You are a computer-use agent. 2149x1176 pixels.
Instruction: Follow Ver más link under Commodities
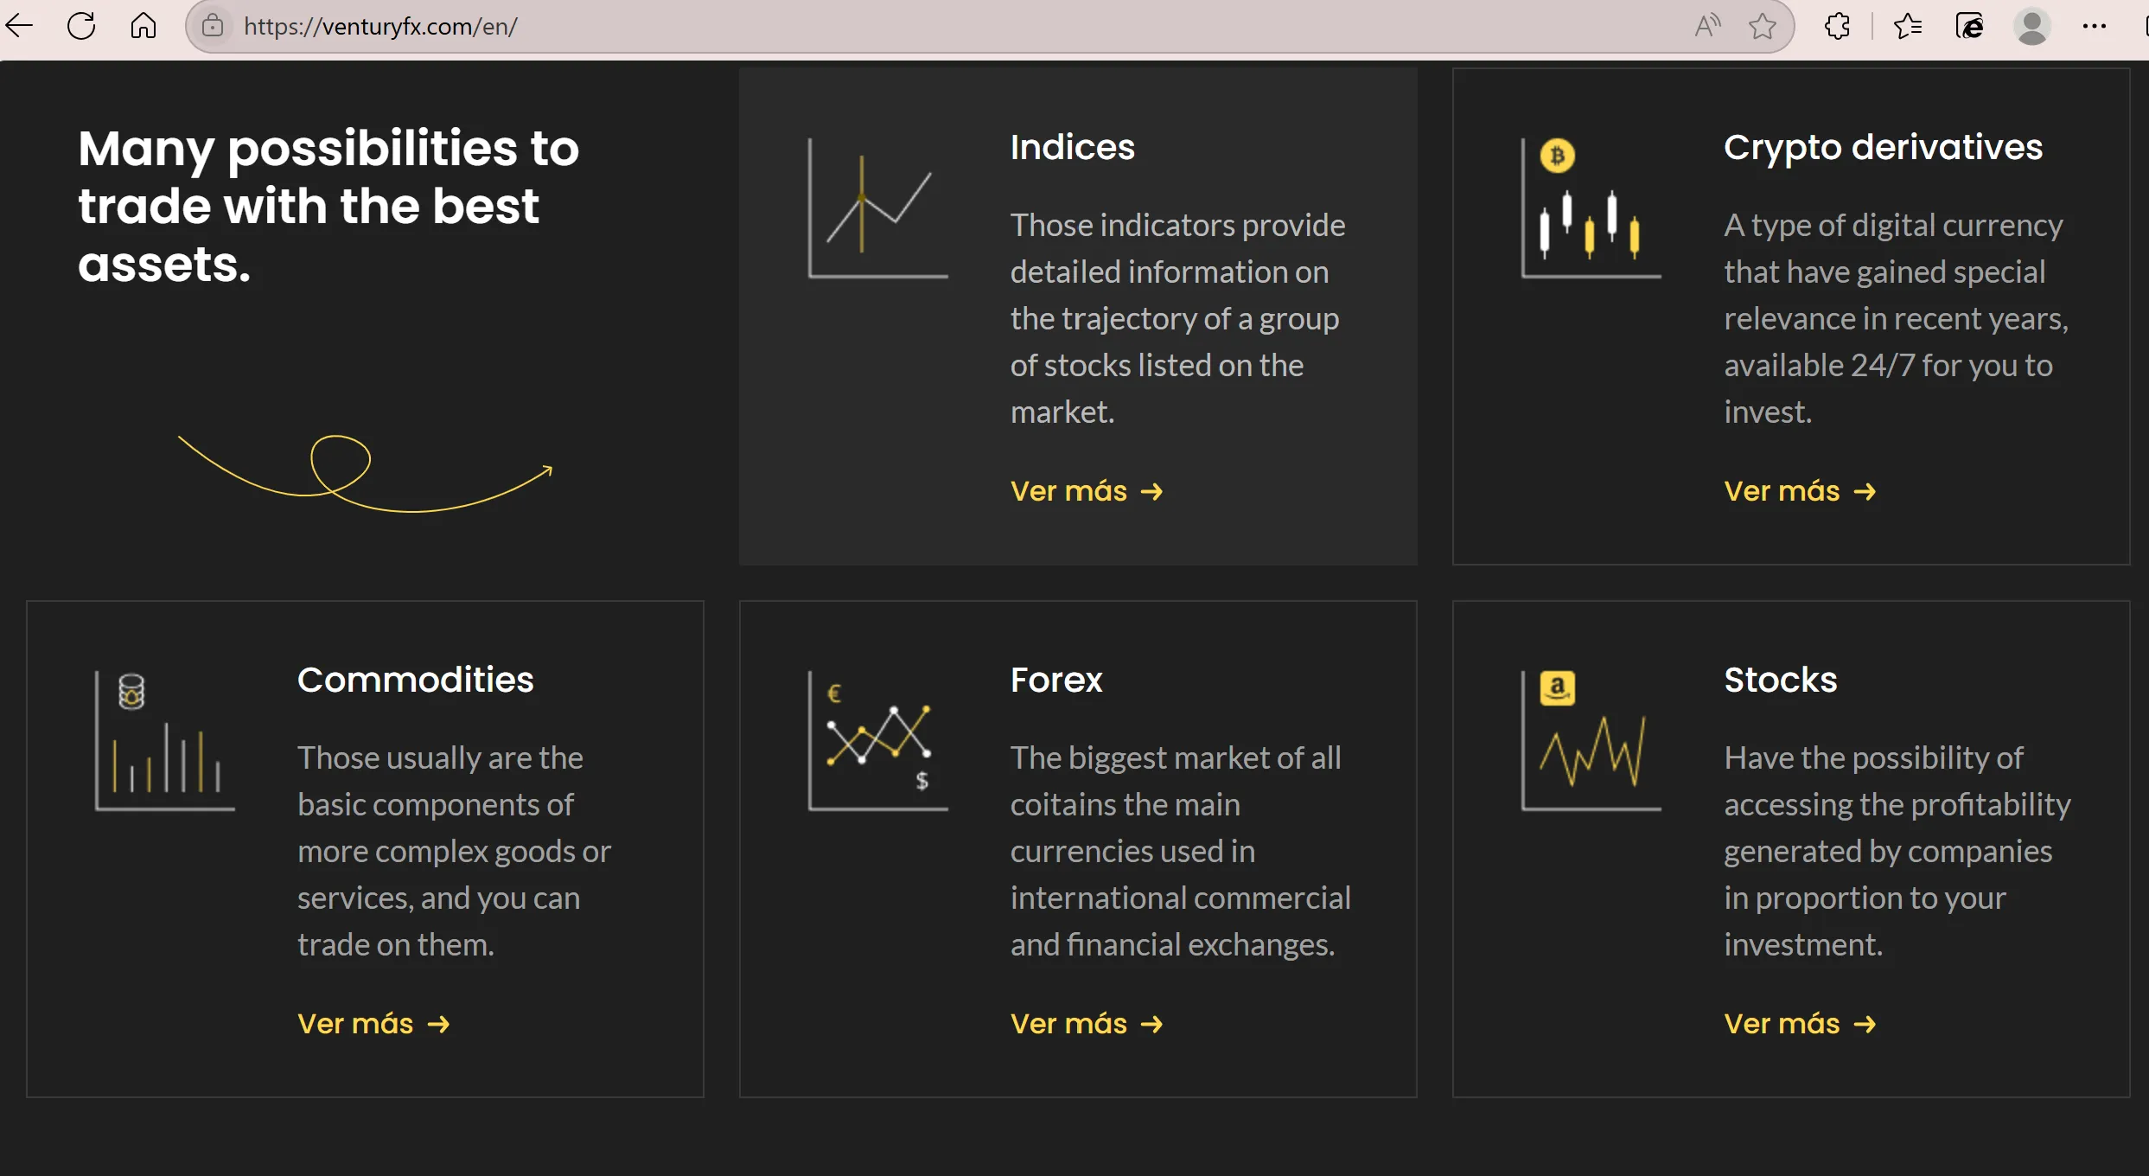(x=373, y=1024)
